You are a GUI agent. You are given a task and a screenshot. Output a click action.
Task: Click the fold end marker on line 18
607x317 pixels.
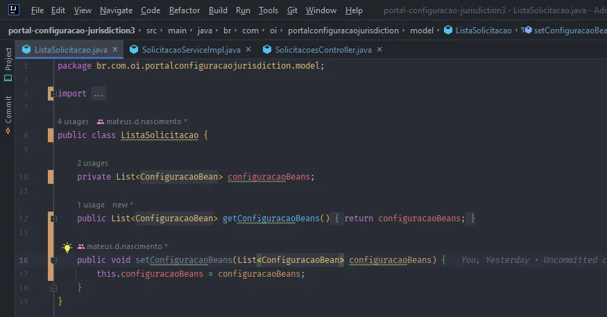54,288
